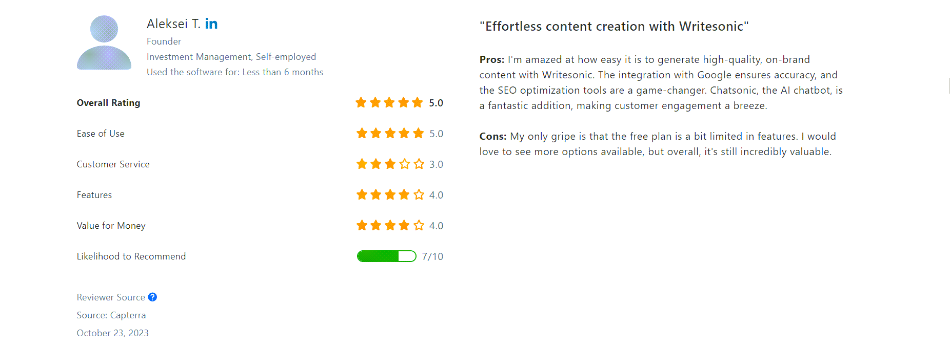
Task: Click the Founder job title text
Action: [x=164, y=41]
